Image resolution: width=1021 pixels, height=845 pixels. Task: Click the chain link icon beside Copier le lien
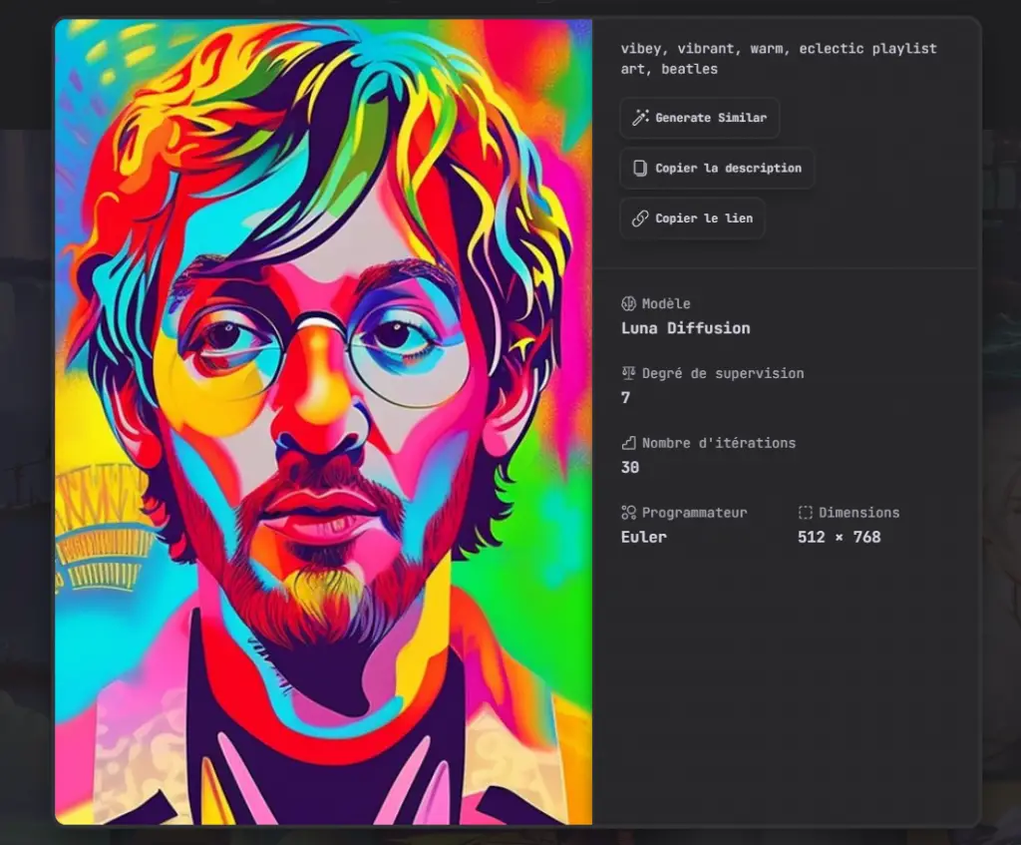[x=640, y=218]
